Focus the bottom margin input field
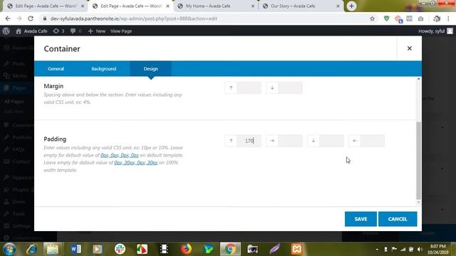 click(x=290, y=87)
